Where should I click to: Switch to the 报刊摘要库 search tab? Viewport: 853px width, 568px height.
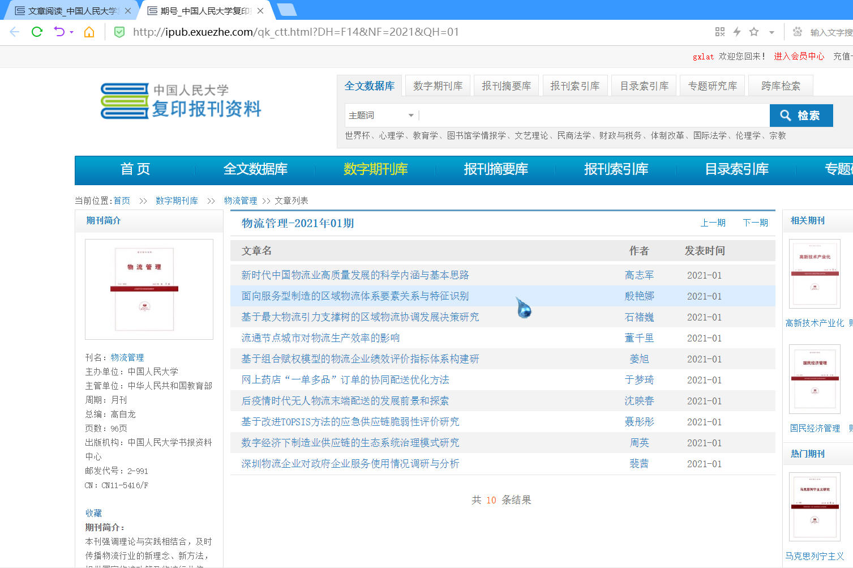coord(506,86)
